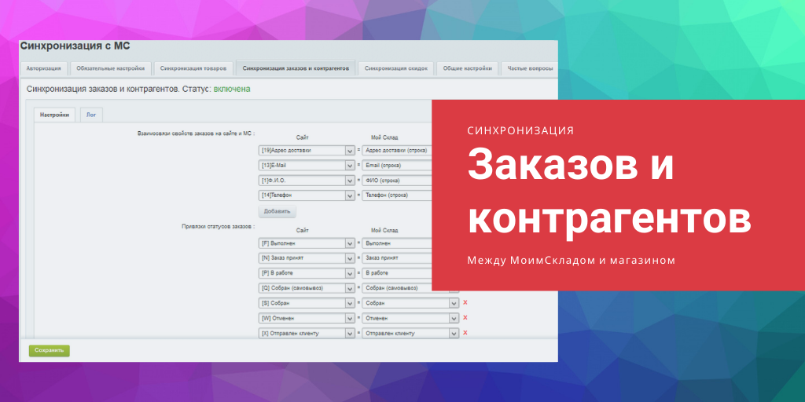The width and height of the screenshot is (805, 402).
Task: Click red X beside Отправлен клиенту mapping
Action: click(x=465, y=332)
